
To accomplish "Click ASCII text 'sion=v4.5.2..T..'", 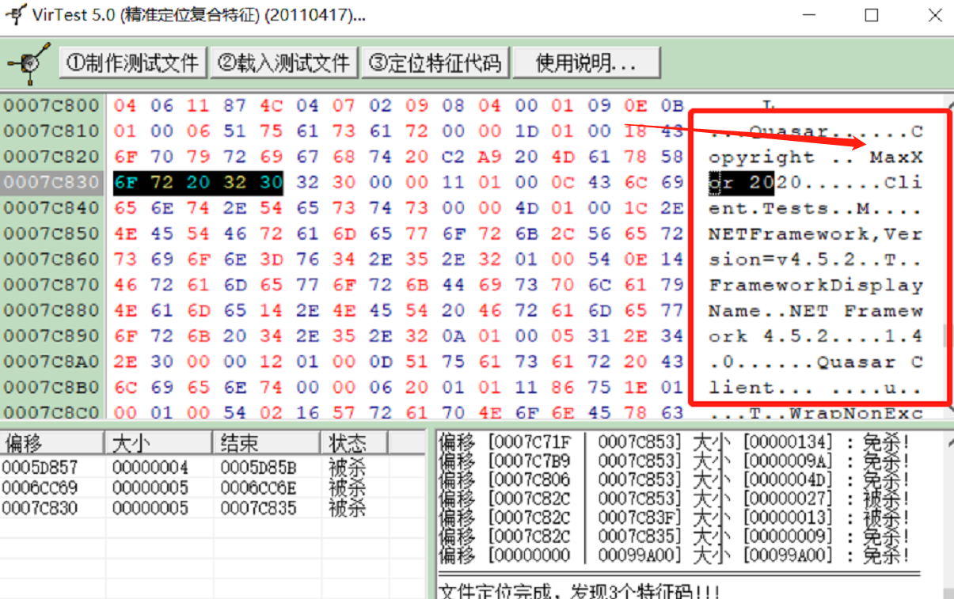I will point(815,260).
